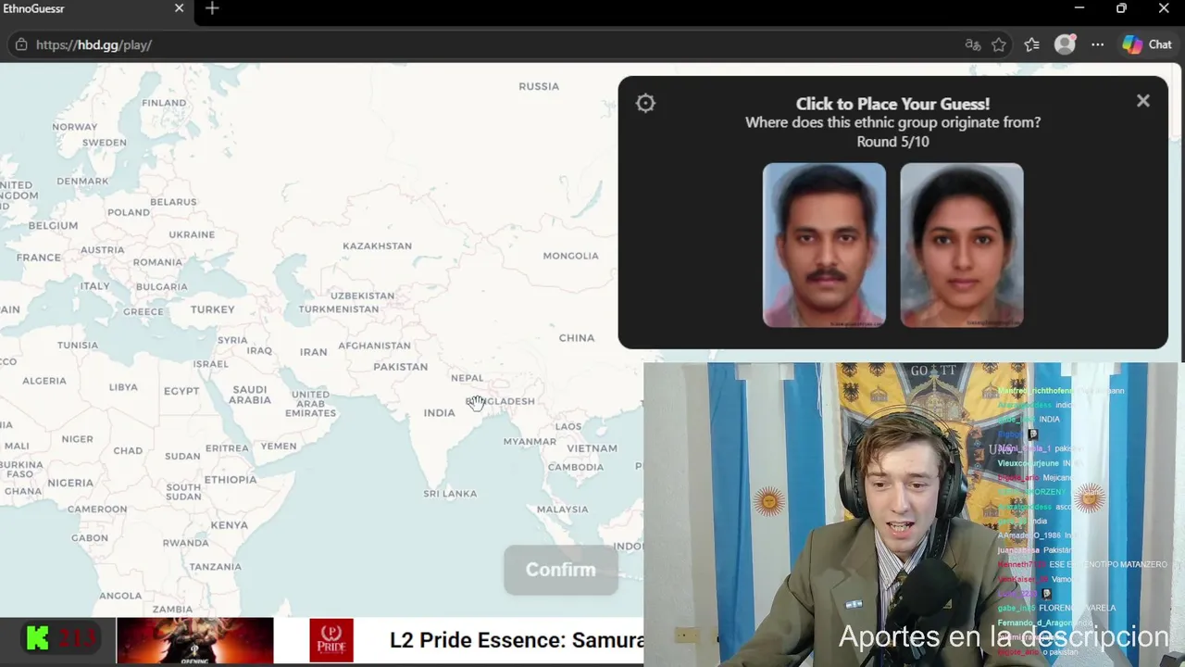Place guess on LAOS label
The width and height of the screenshot is (1185, 667).
point(568,427)
